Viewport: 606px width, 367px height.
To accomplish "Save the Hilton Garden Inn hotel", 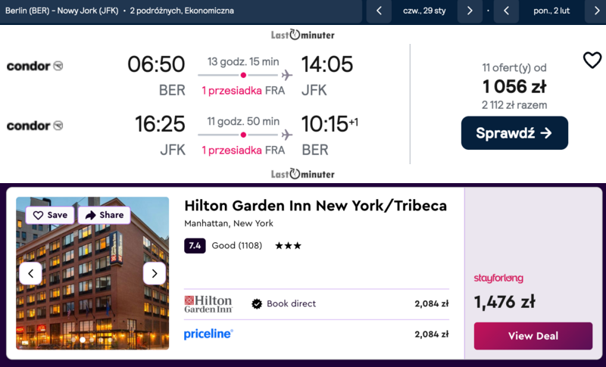I will [50, 215].
